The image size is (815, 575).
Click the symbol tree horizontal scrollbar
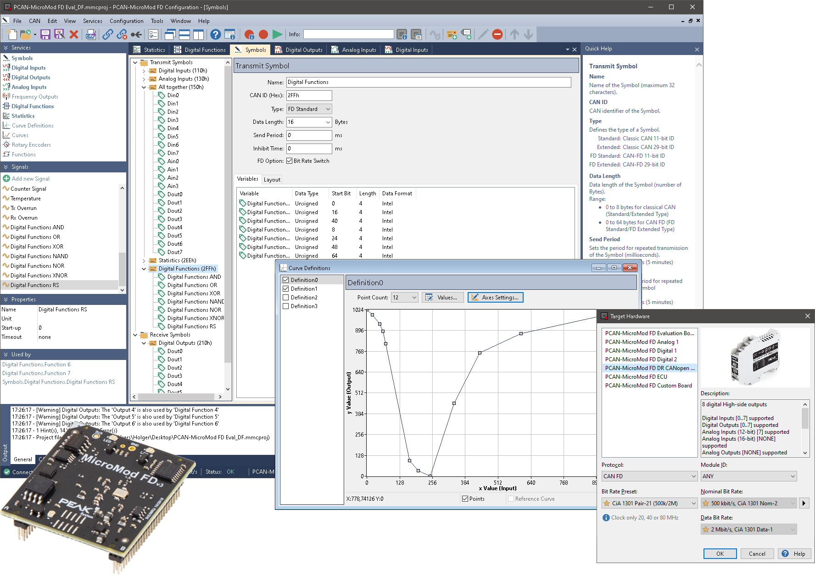click(177, 397)
